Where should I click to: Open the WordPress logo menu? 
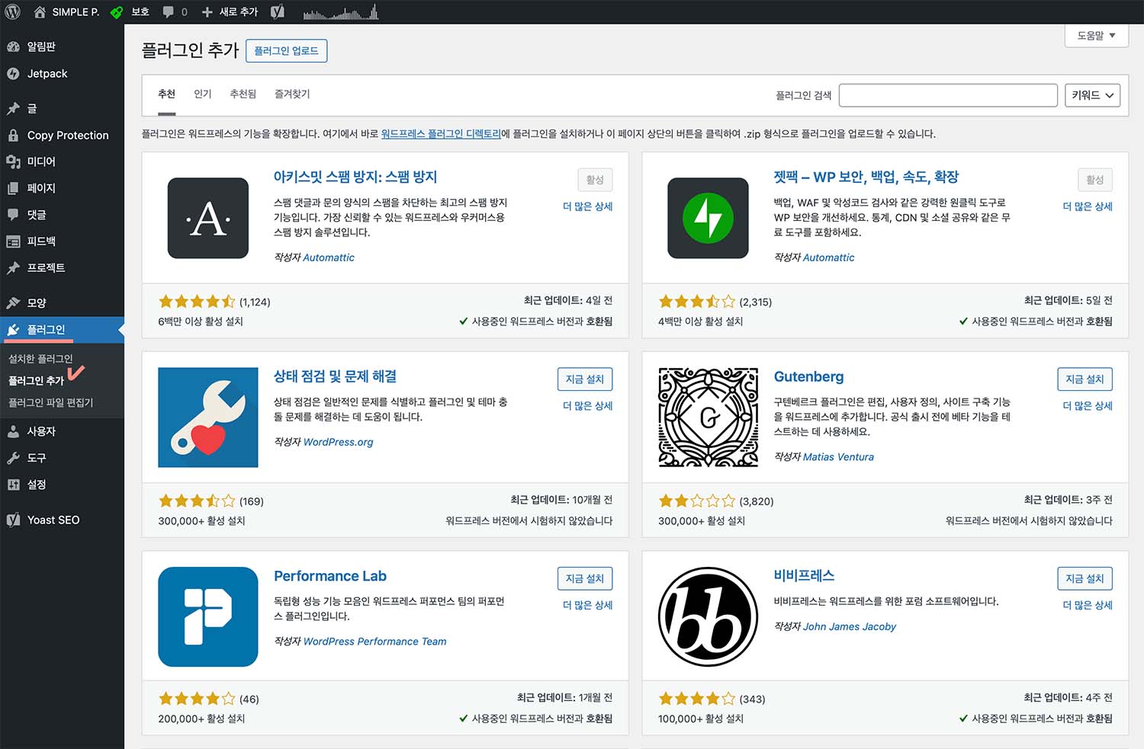coord(12,11)
